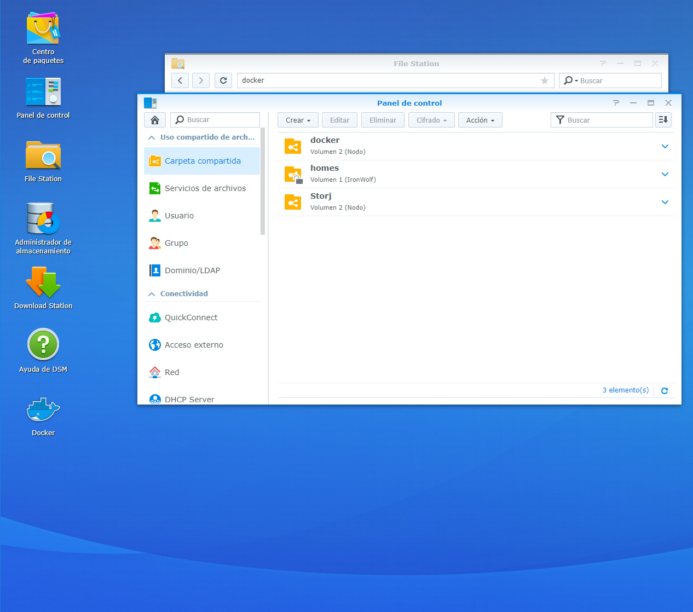The height and width of the screenshot is (612, 693).
Task: Refresh the shared folder list
Action: click(665, 391)
